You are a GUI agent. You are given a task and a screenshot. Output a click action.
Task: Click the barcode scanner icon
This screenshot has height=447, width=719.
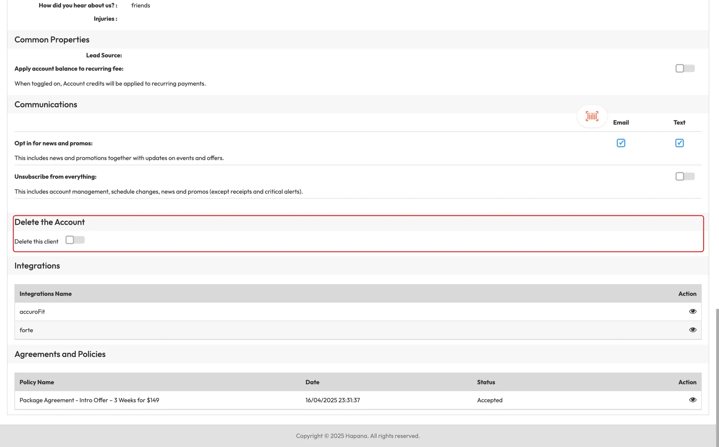pos(592,116)
